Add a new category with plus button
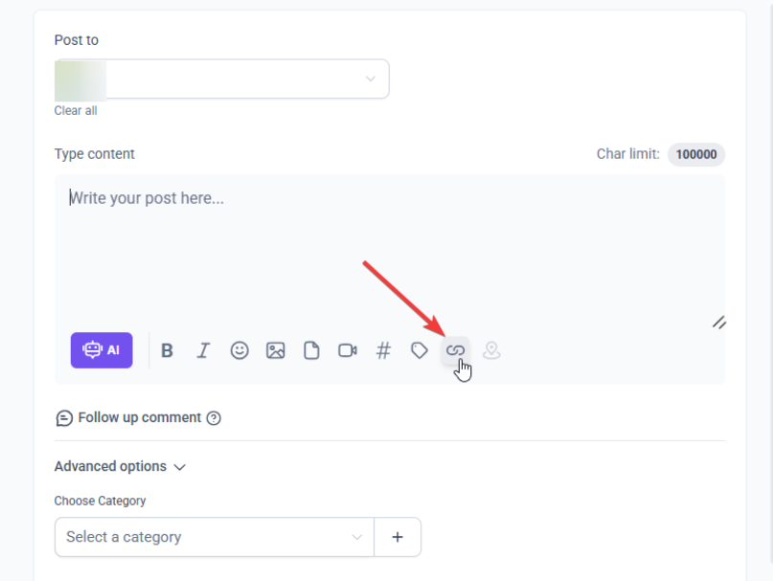The height and width of the screenshot is (581, 773). point(398,537)
